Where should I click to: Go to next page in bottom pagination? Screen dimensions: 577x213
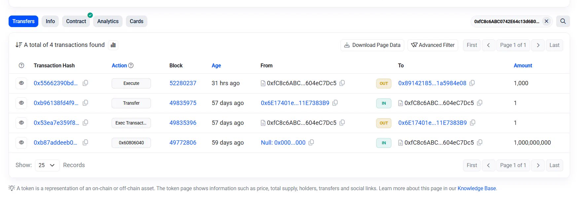click(x=538, y=165)
